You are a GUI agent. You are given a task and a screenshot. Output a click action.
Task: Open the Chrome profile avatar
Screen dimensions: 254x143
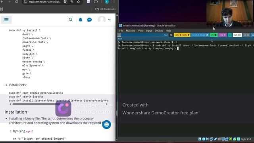[x=107, y=2]
